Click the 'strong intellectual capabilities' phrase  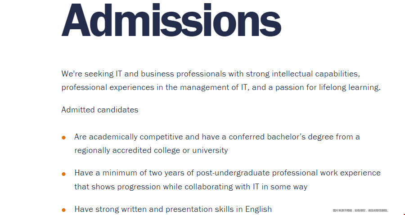tap(303, 74)
